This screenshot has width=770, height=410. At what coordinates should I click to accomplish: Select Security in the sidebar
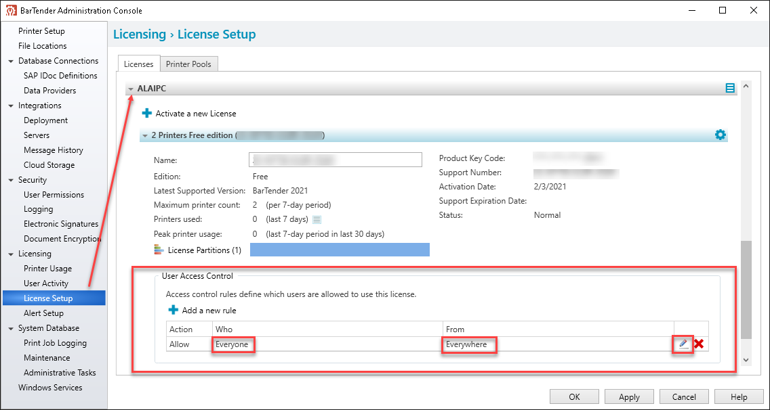click(33, 180)
